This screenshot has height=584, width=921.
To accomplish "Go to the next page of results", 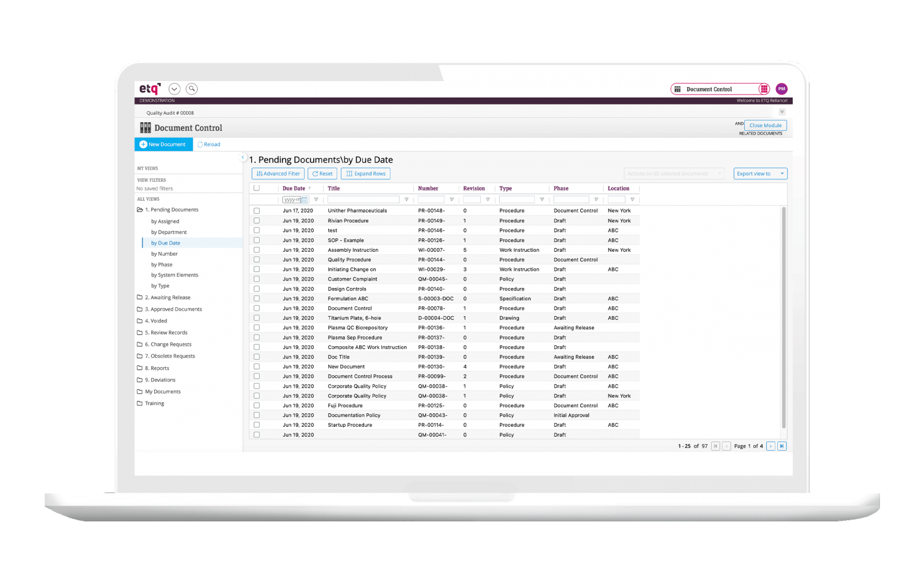I will 771,446.
